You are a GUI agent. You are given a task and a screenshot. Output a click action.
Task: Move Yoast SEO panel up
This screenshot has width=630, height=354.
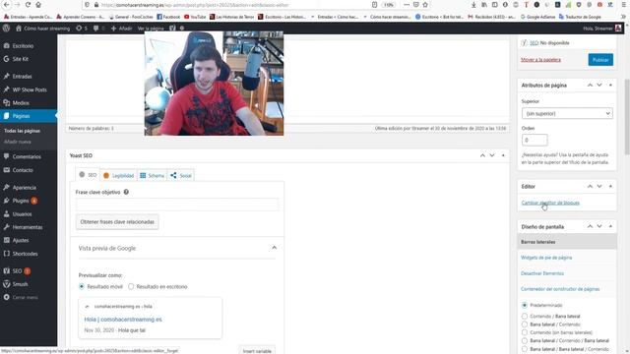[x=482, y=155]
